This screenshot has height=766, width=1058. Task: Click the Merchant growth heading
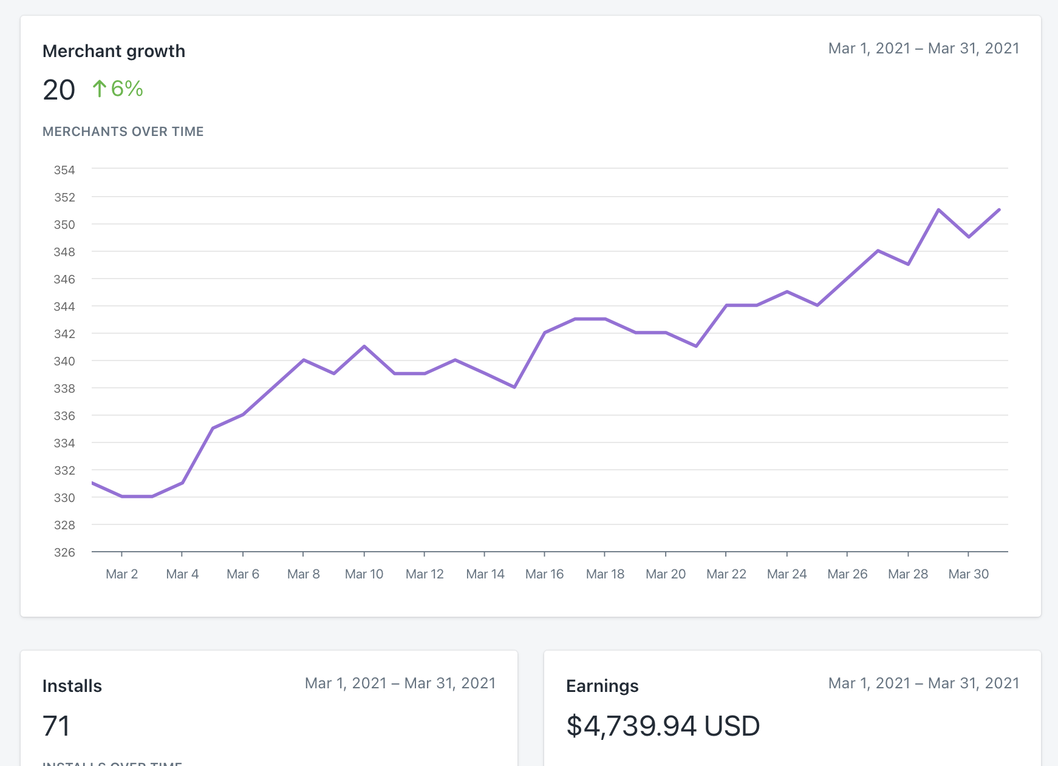click(x=114, y=51)
